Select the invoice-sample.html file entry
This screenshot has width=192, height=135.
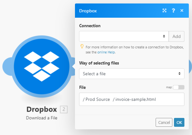[x=135, y=99]
